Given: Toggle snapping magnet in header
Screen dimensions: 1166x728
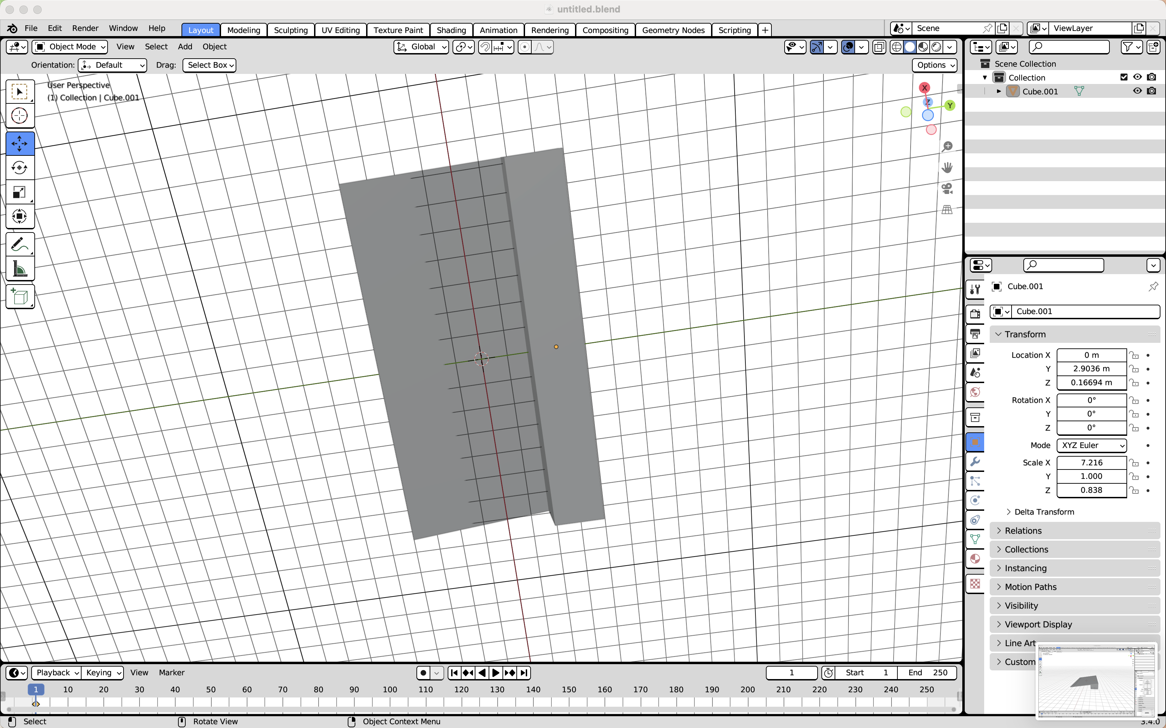Looking at the screenshot, I should point(485,47).
